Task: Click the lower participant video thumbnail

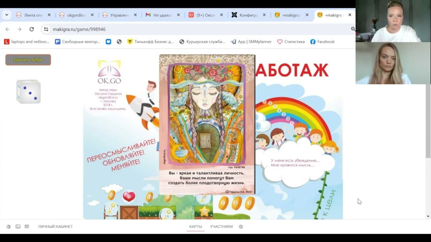Action: pos(393,63)
